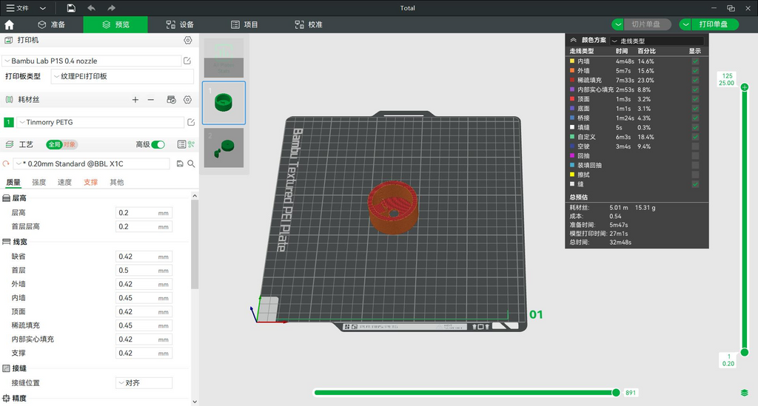The width and height of the screenshot is (758, 406).
Task: Uncheck 内墙 line type visibility
Action: 695,61
